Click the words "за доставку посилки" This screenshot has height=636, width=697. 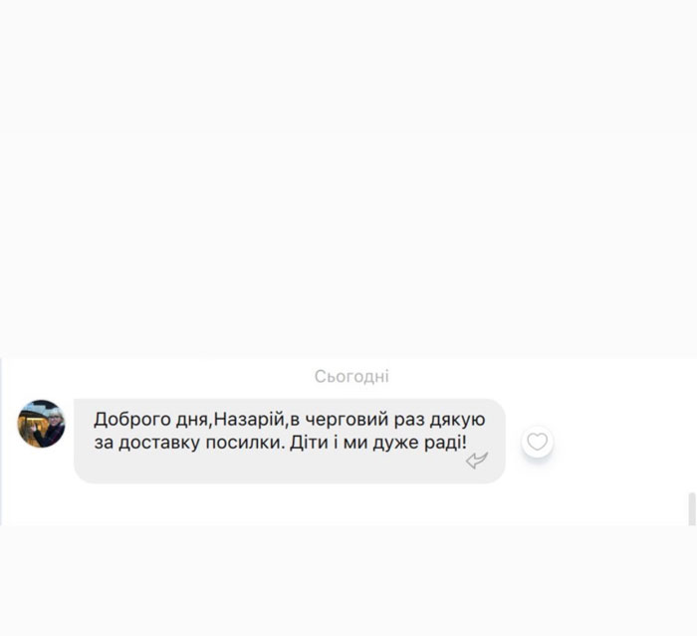[x=188, y=443]
